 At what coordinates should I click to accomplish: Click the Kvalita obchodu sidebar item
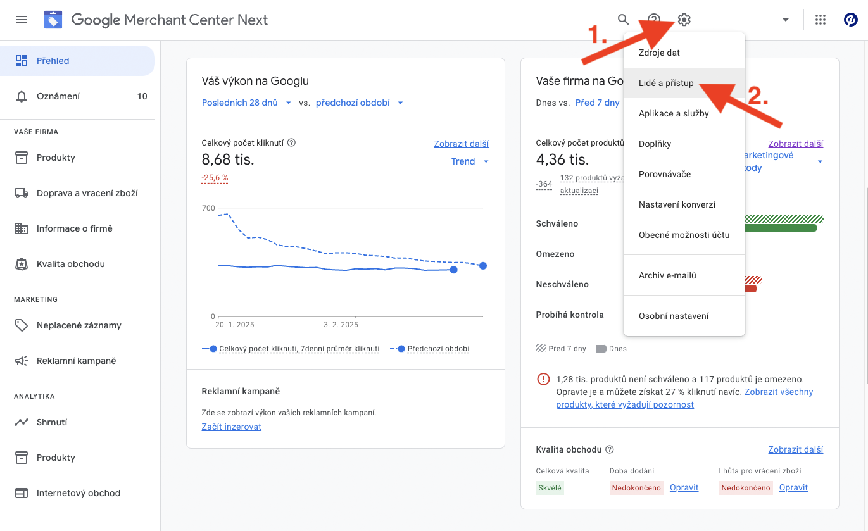click(71, 264)
